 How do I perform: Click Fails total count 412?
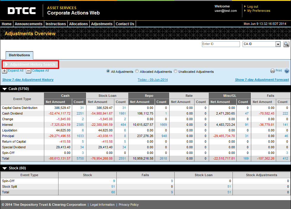click(x=285, y=159)
